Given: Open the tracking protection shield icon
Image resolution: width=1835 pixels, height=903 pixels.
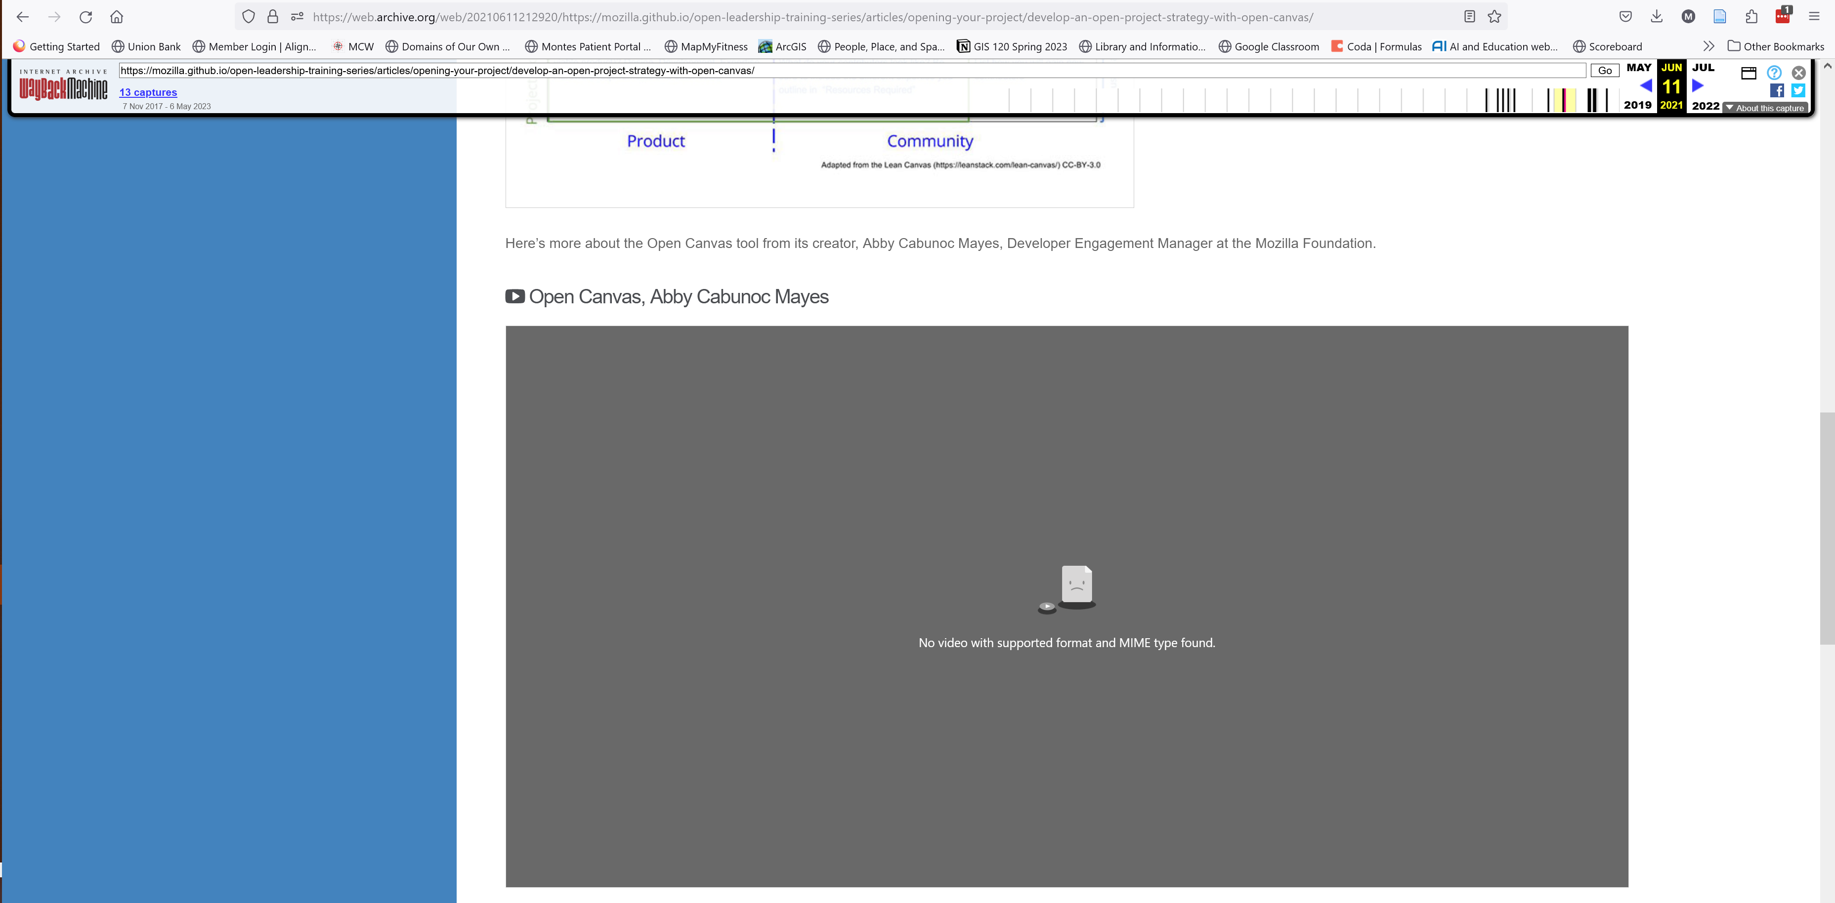Looking at the screenshot, I should [x=248, y=16].
